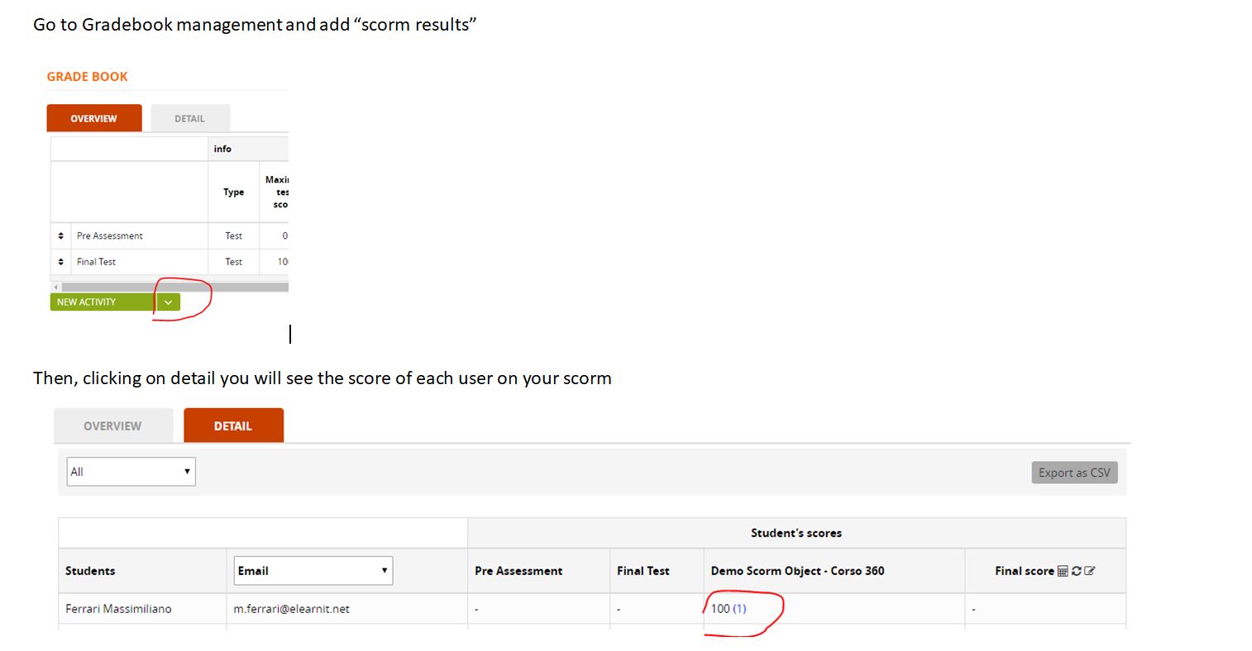
Task: Click left arrow of the gradebook horizontal scrollbar
Action: point(56,287)
